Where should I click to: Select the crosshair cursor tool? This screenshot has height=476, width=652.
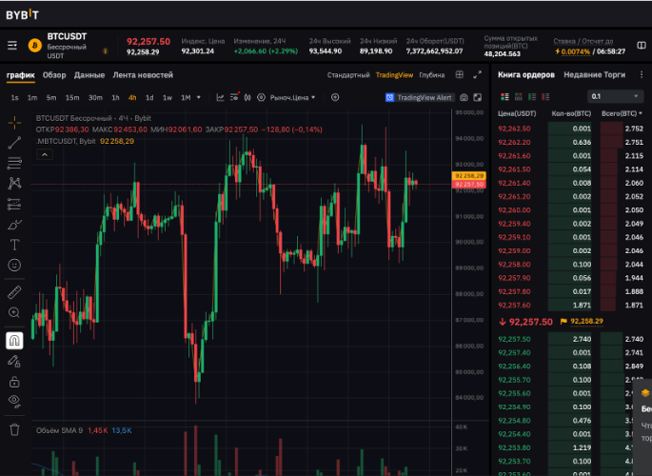click(14, 123)
